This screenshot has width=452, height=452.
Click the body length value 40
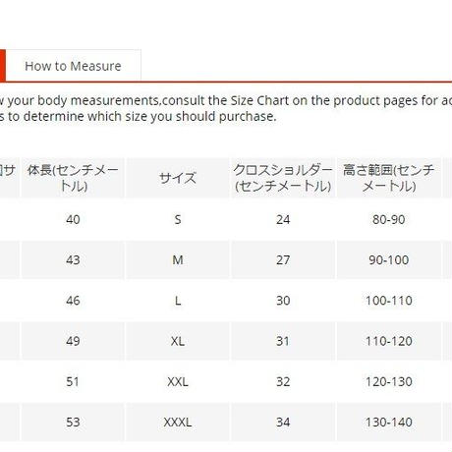coord(73,219)
